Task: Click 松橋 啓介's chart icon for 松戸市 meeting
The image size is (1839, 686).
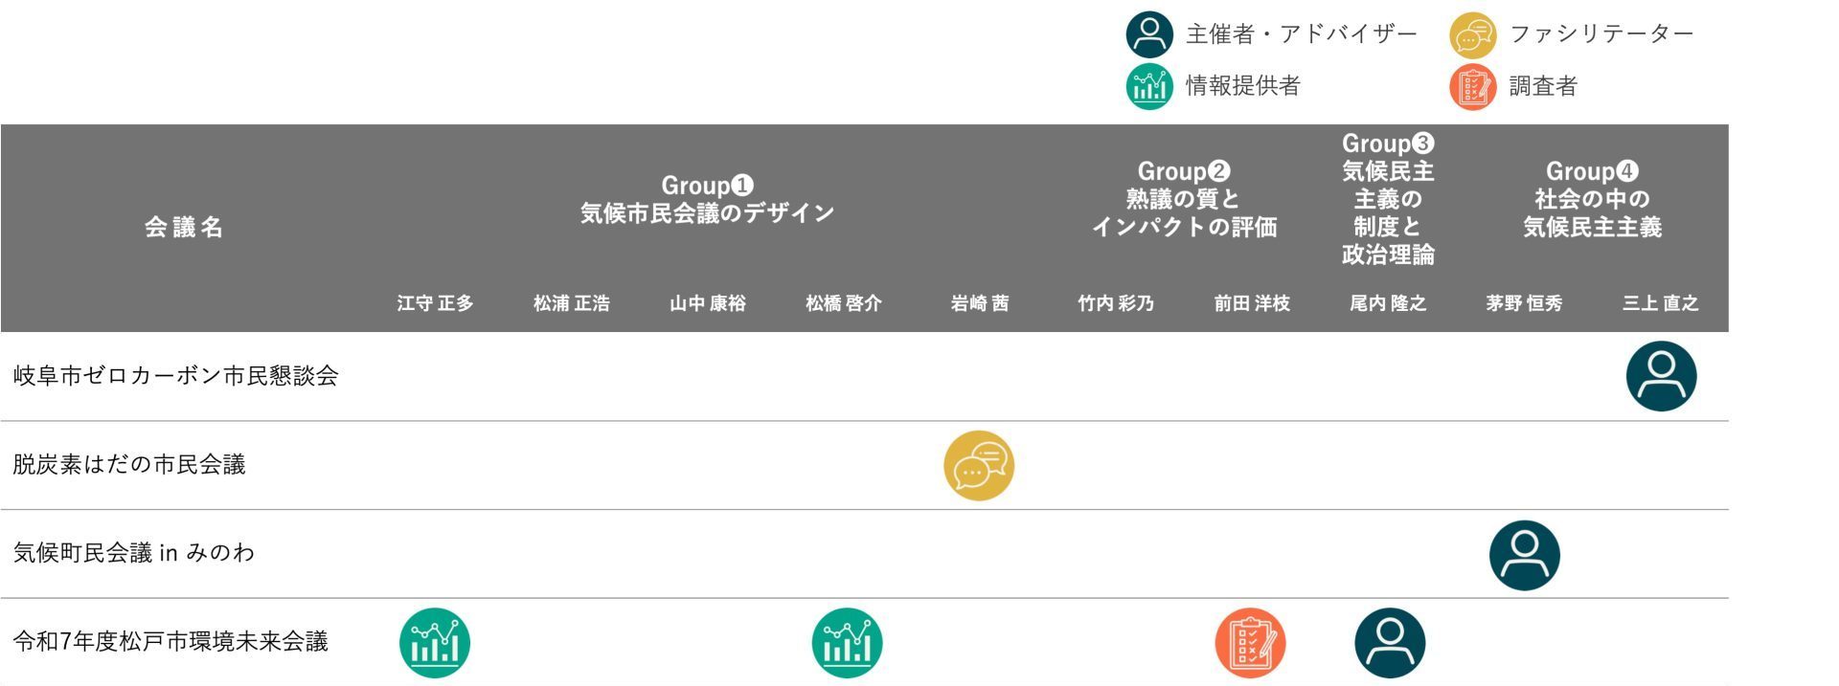Action: (x=847, y=643)
